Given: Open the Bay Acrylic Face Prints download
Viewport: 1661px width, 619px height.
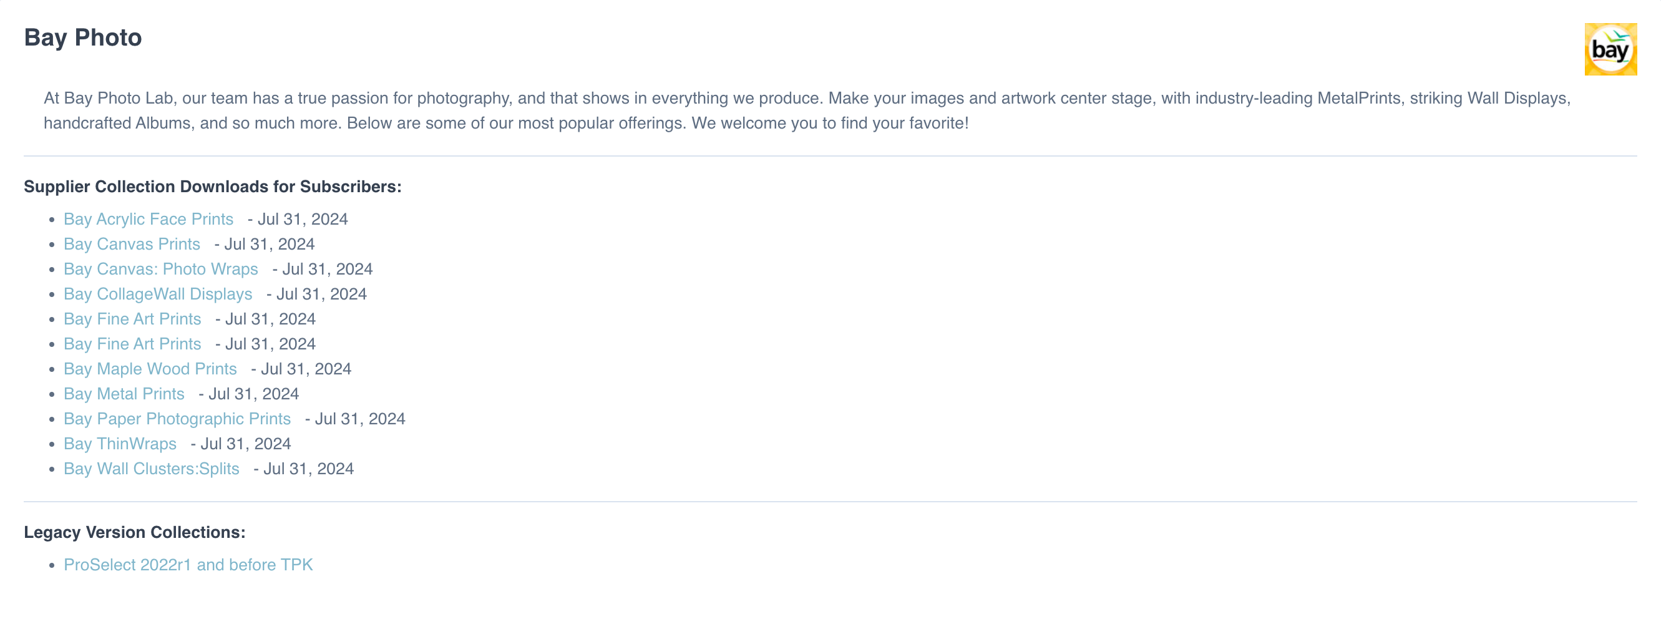Looking at the screenshot, I should [x=149, y=219].
